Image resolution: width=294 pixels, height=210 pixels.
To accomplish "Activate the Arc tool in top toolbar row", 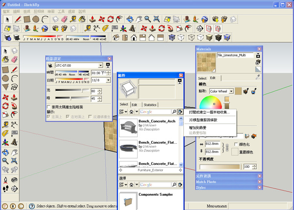I will pos(45,19).
